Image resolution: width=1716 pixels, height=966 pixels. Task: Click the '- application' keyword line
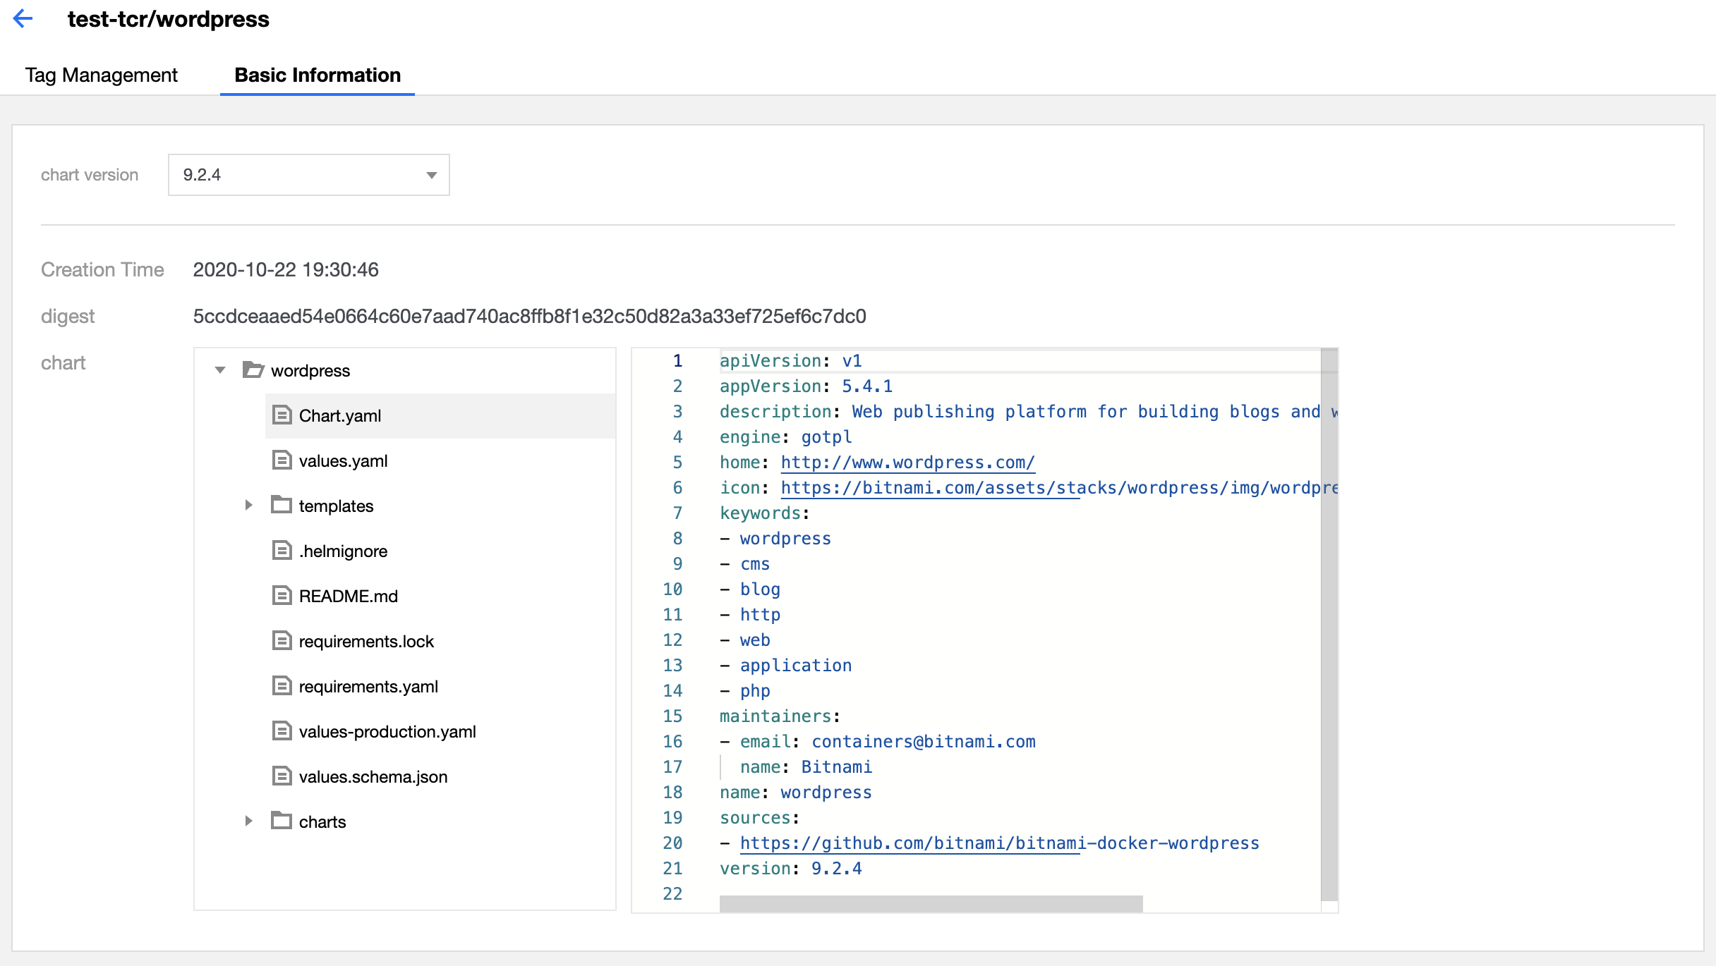tap(785, 666)
